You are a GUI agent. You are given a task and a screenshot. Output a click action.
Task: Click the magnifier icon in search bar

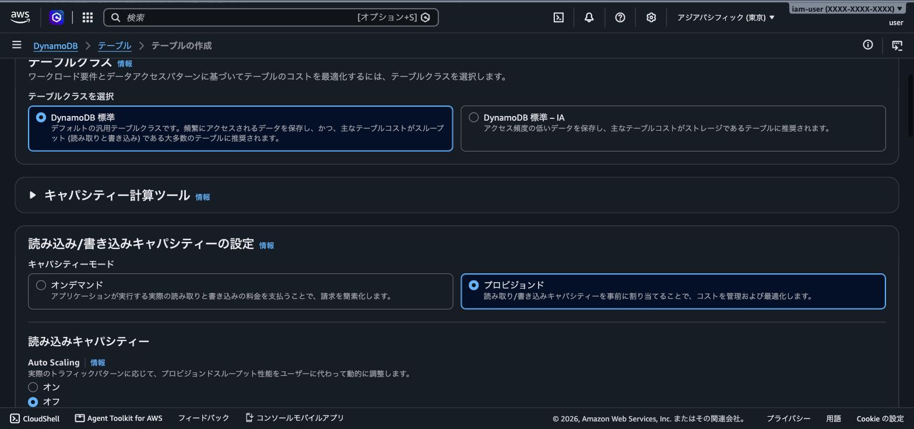pyautogui.click(x=115, y=17)
